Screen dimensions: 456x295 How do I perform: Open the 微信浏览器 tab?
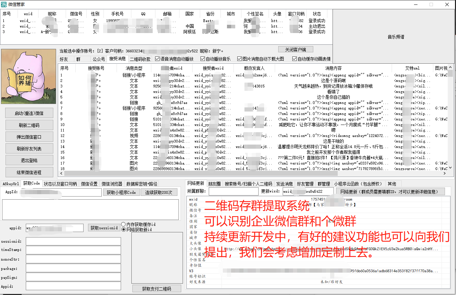tap(112, 184)
